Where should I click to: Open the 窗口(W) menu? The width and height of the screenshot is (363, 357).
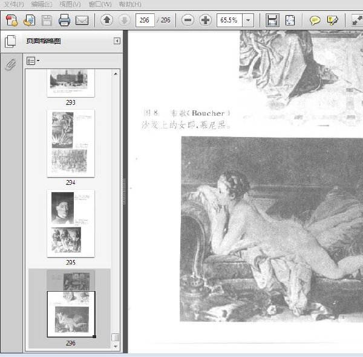[100, 4]
